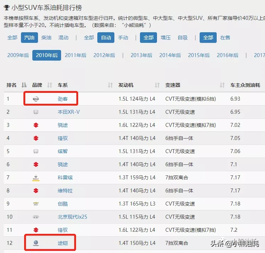The width and height of the screenshot is (265, 253).
Task: Open 骁途 link in row 6
Action: (63, 164)
